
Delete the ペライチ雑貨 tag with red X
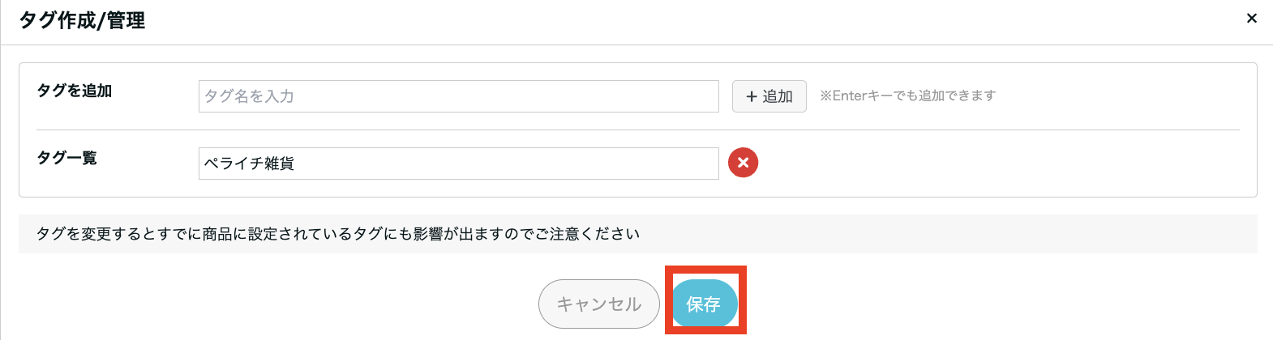pos(743,163)
